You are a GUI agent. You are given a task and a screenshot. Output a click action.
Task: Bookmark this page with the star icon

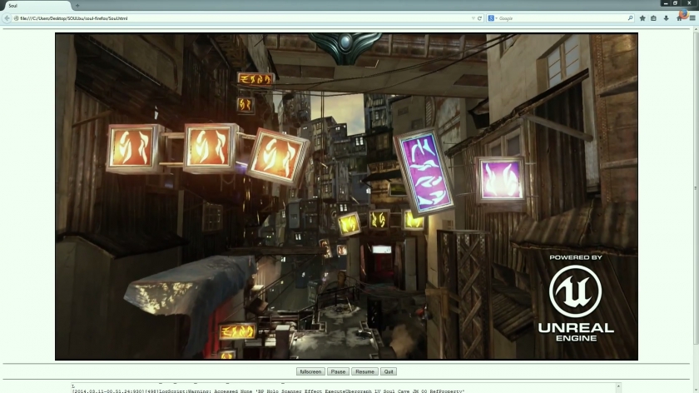[x=642, y=18]
